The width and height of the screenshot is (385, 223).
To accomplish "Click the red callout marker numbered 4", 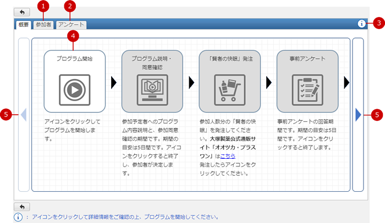I will [73, 36].
